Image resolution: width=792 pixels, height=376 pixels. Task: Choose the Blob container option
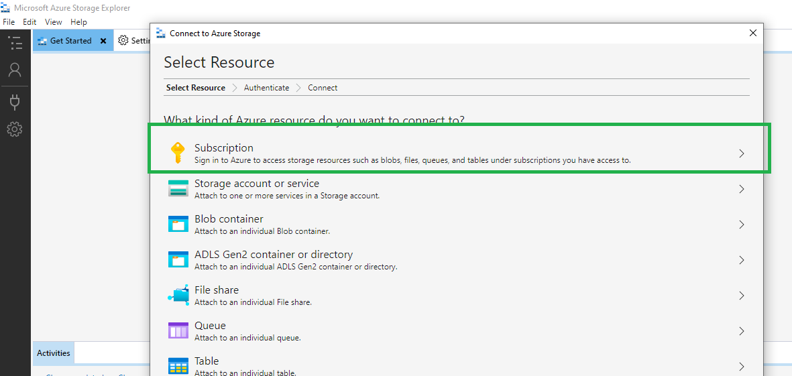(x=457, y=224)
